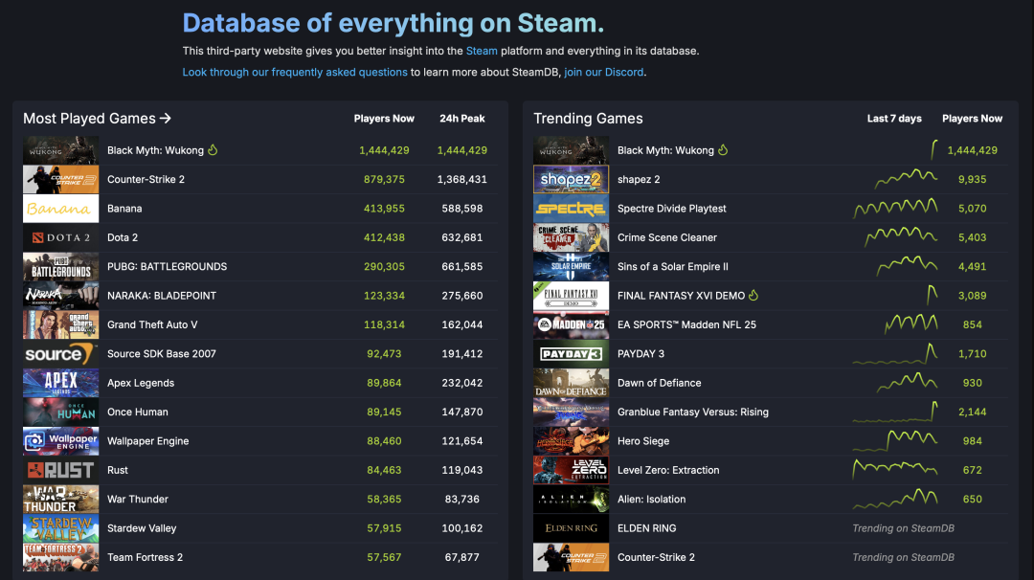Click the ELDEN RING logo thumbnail
This screenshot has height=580, width=1034.
571,528
